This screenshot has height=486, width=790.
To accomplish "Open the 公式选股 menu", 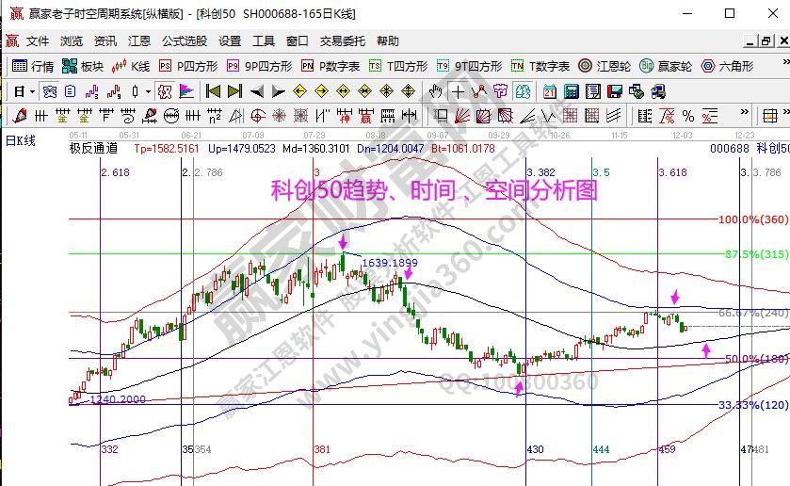I will point(185,41).
